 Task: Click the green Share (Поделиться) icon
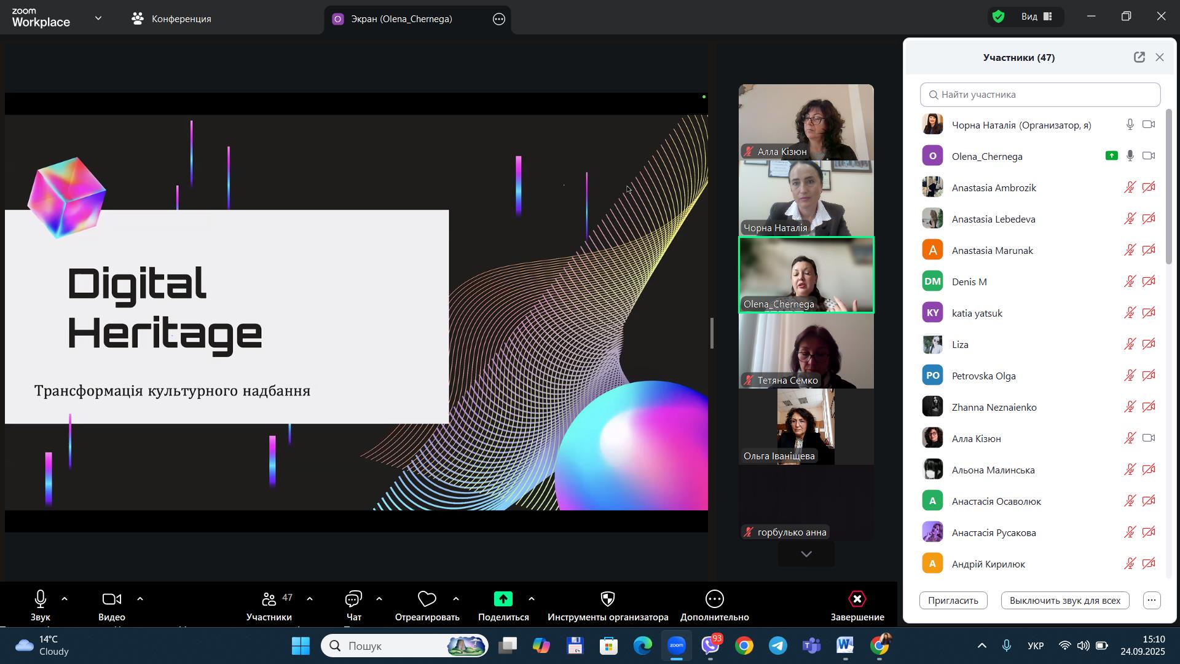tap(503, 599)
